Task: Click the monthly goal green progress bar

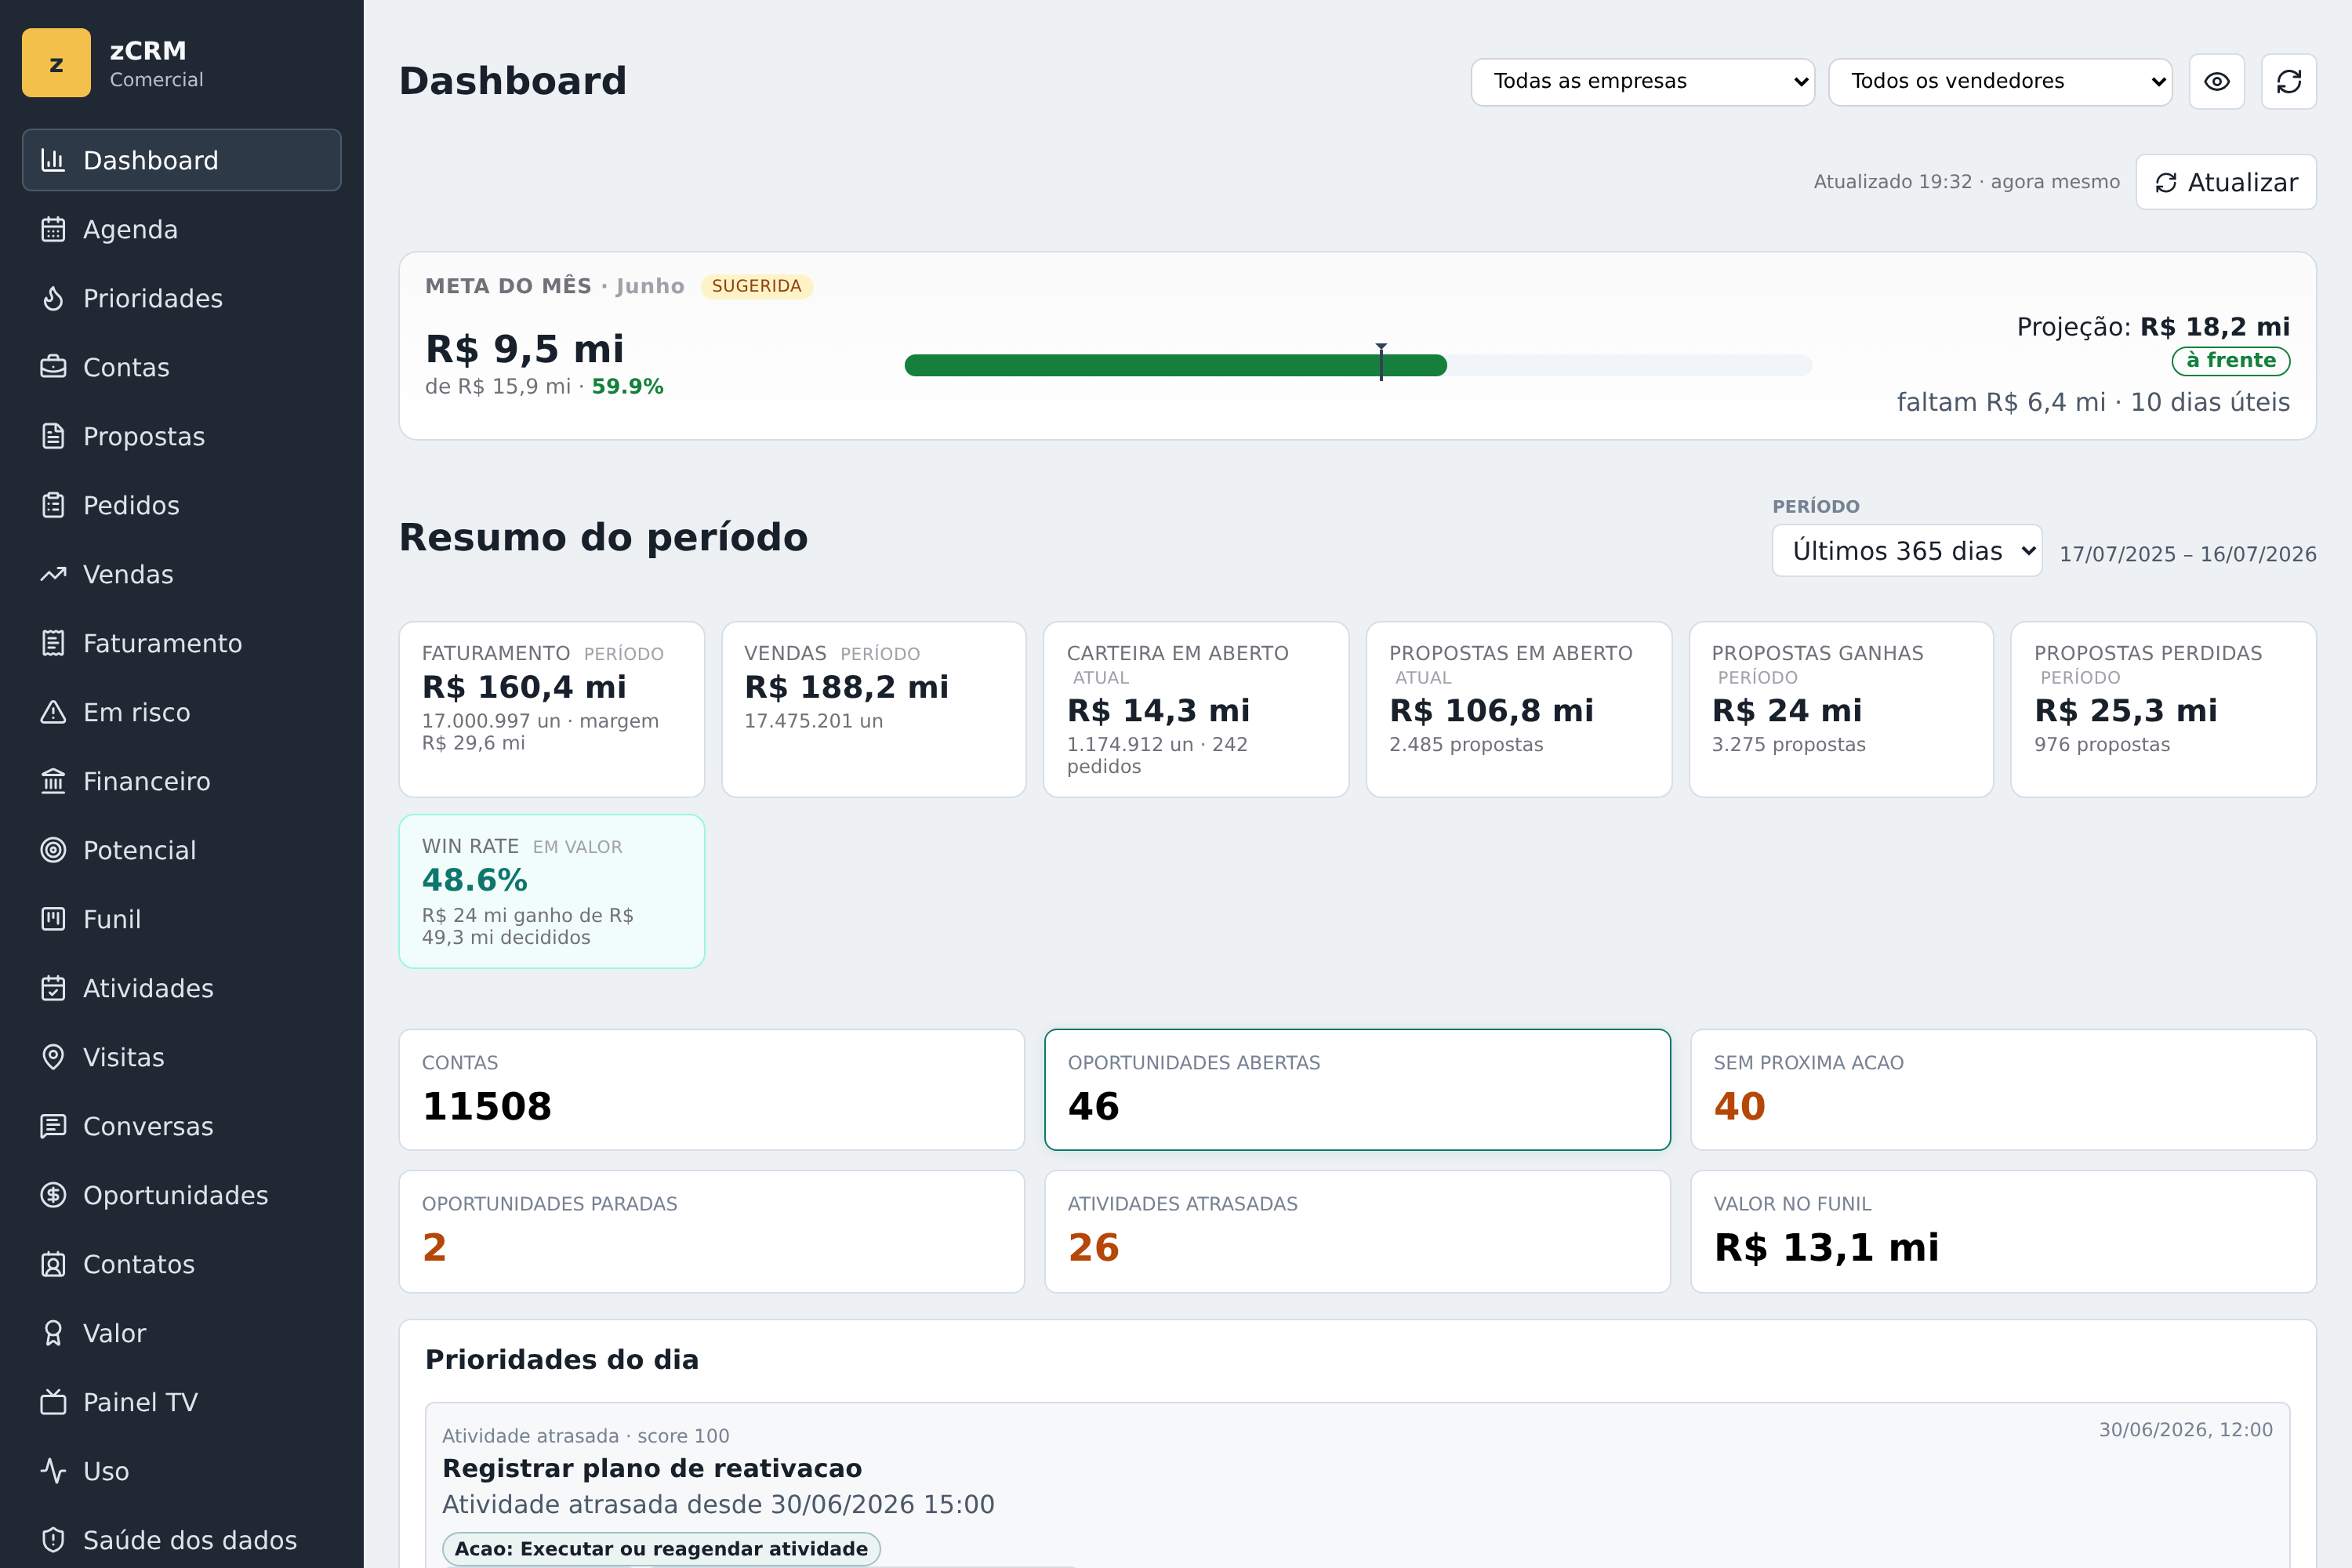Action: pyautogui.click(x=1175, y=365)
